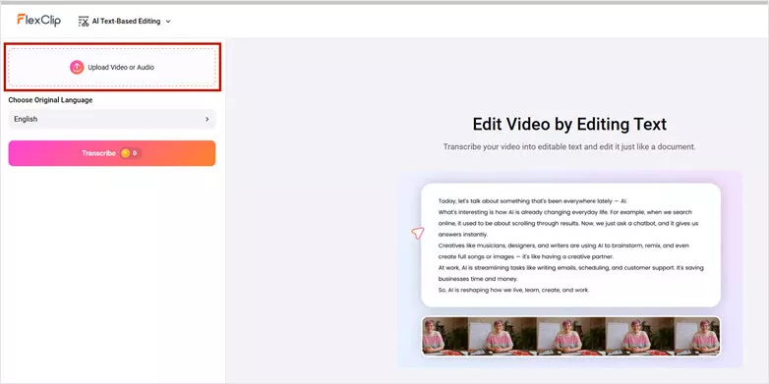The width and height of the screenshot is (769, 384).
Task: Select the AI Text-Based Editing label
Action: click(x=126, y=21)
